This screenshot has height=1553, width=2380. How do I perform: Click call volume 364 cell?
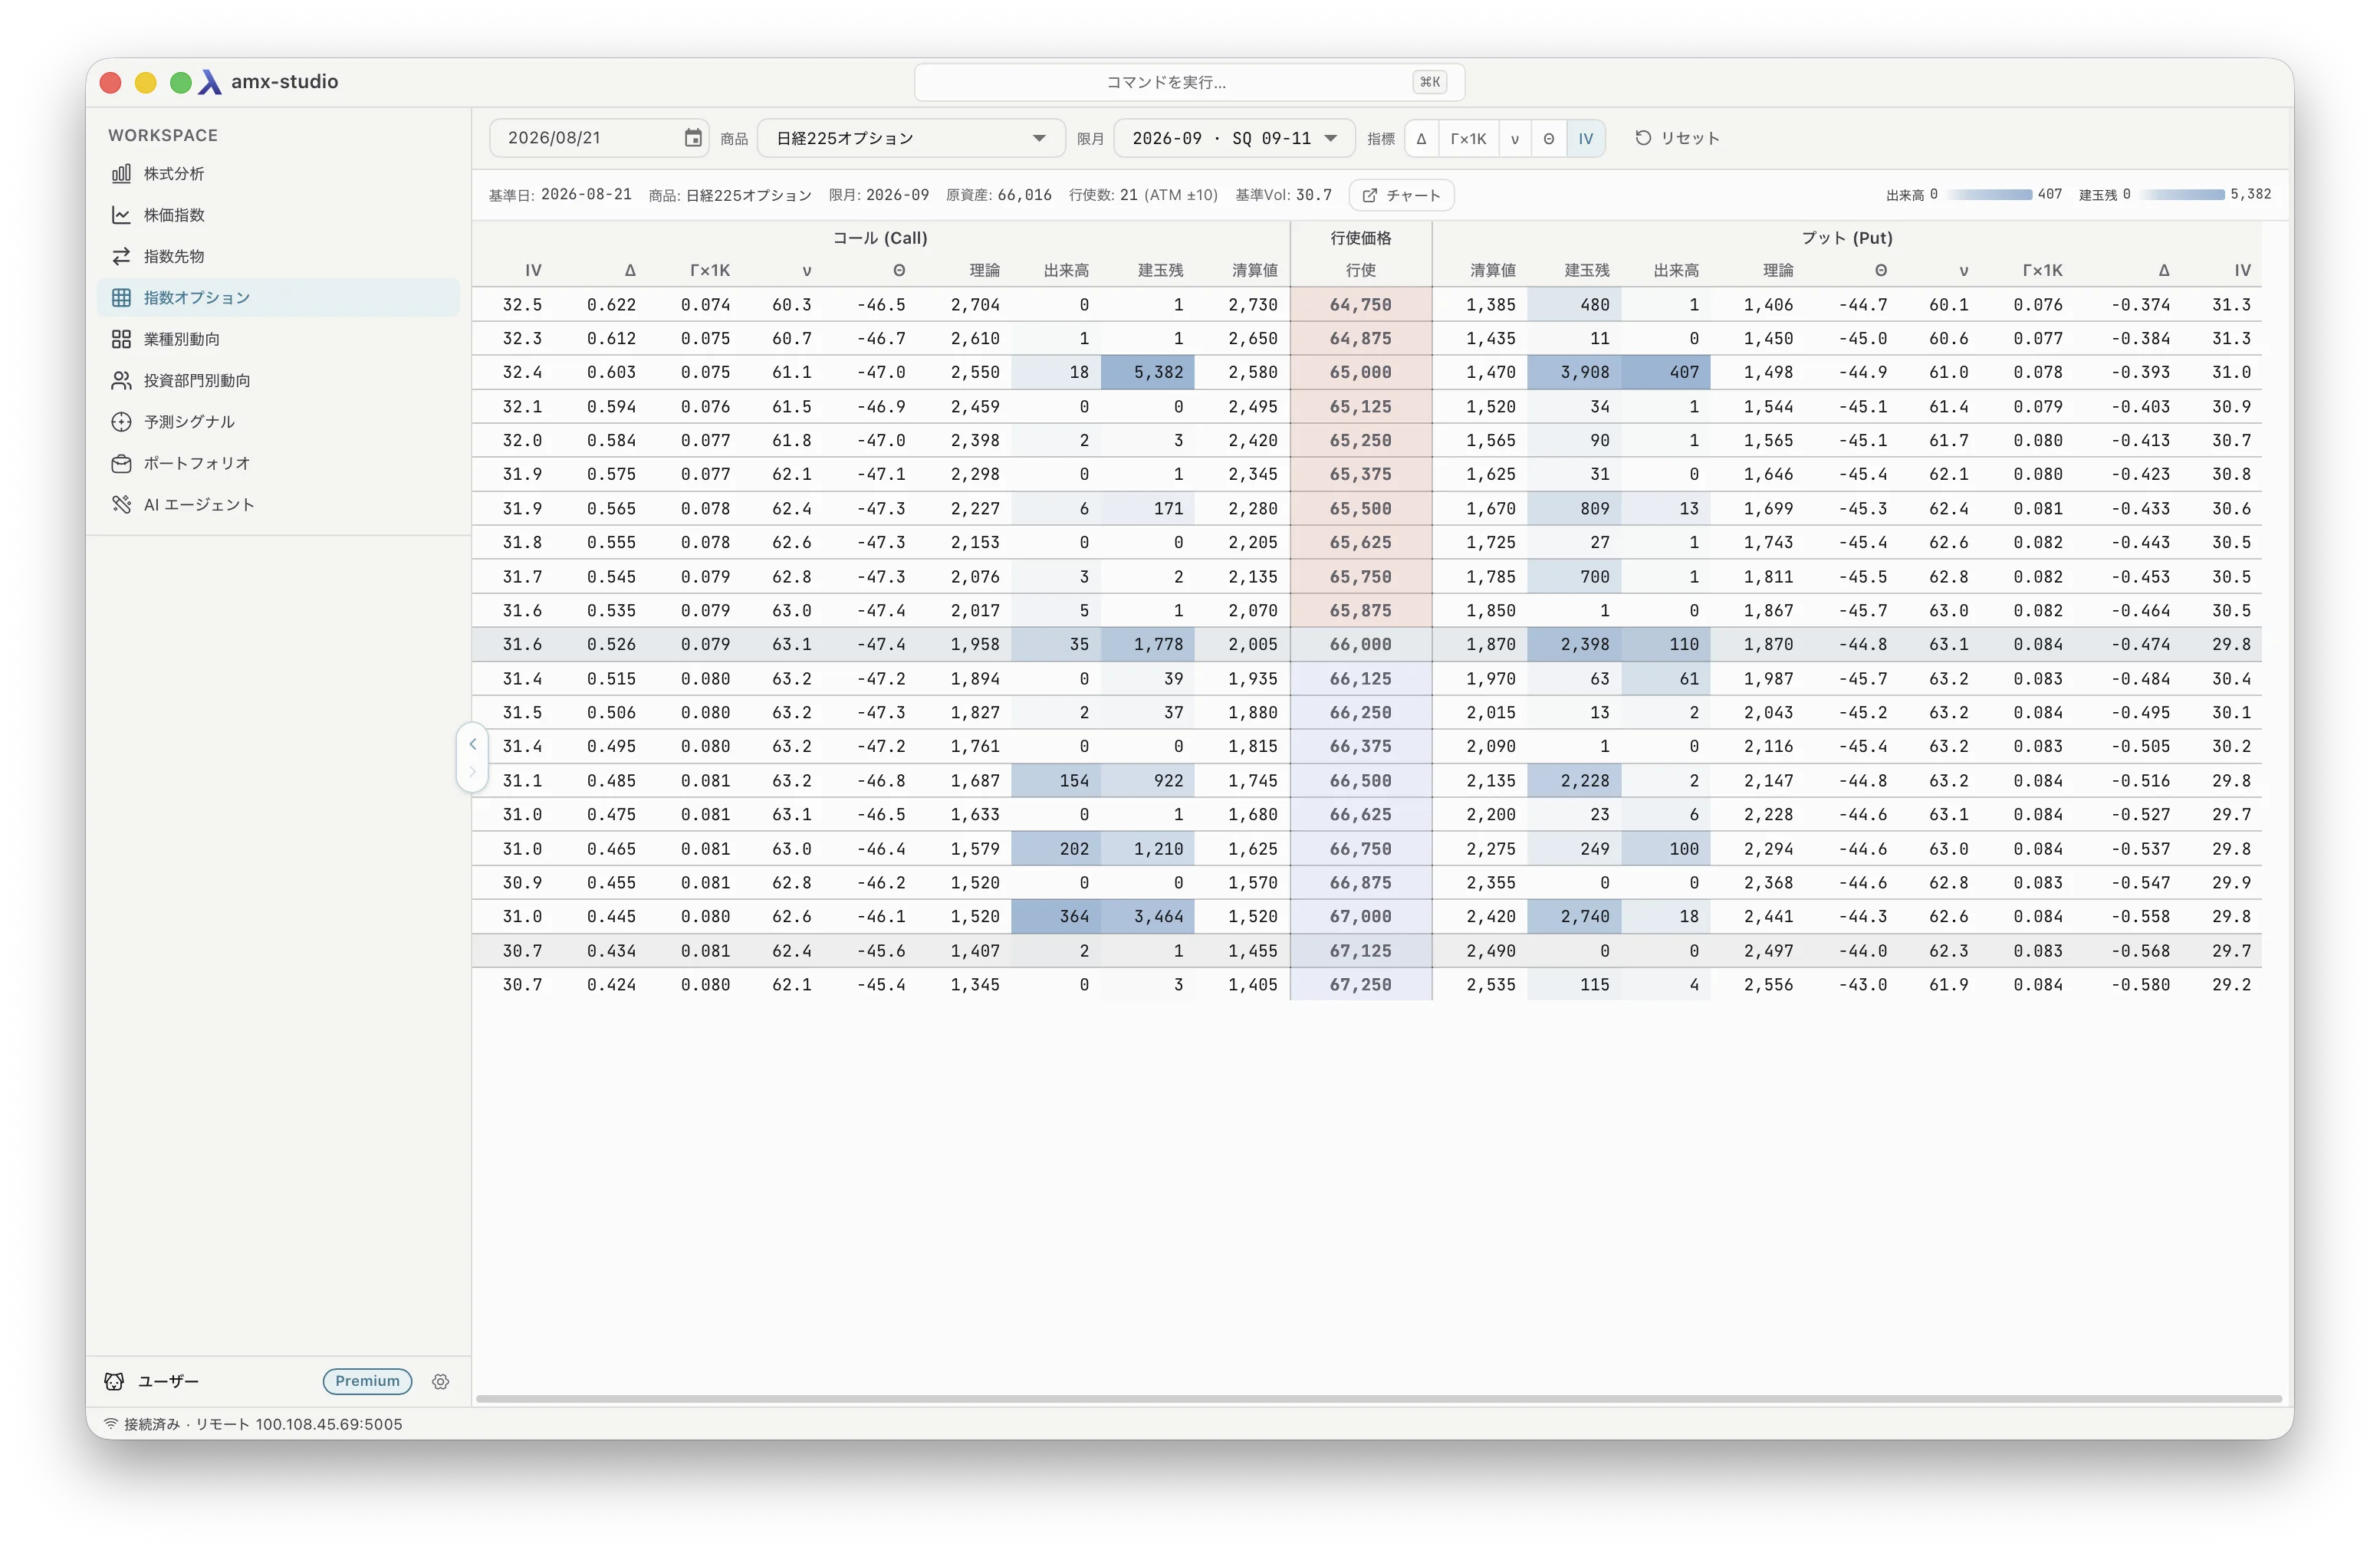pos(1056,916)
